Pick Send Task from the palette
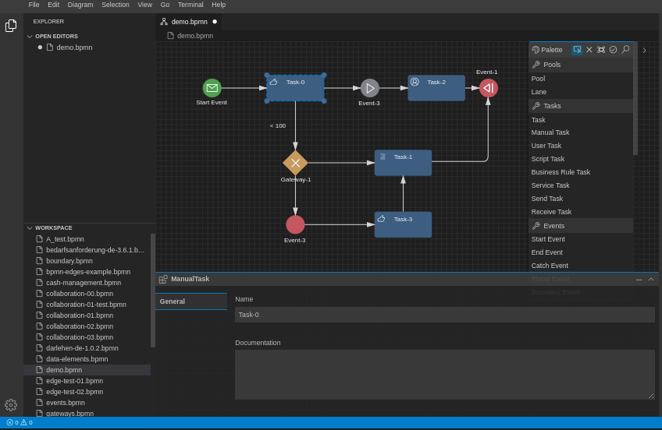 coord(581,199)
